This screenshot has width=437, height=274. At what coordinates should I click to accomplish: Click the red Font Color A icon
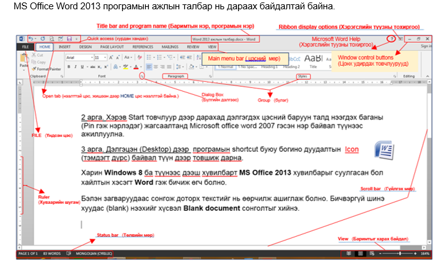[136, 66]
